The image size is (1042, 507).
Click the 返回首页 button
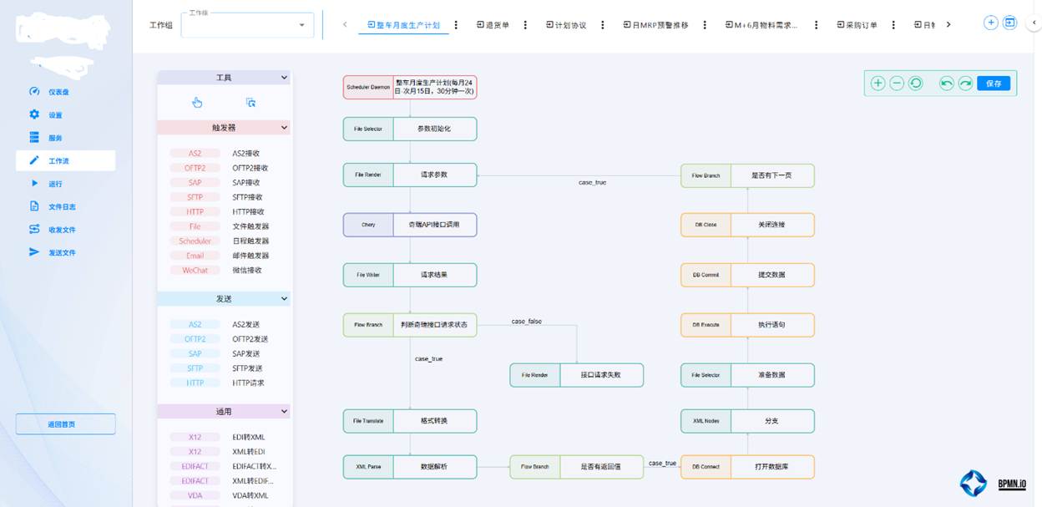(65, 424)
